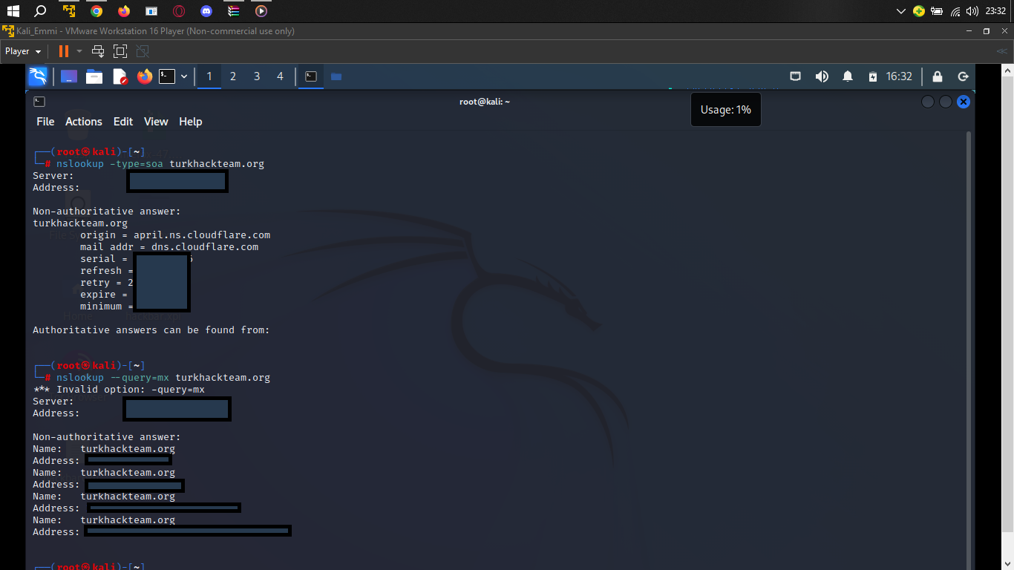Switch to workspace 2
The image size is (1014, 570).
coord(233,76)
